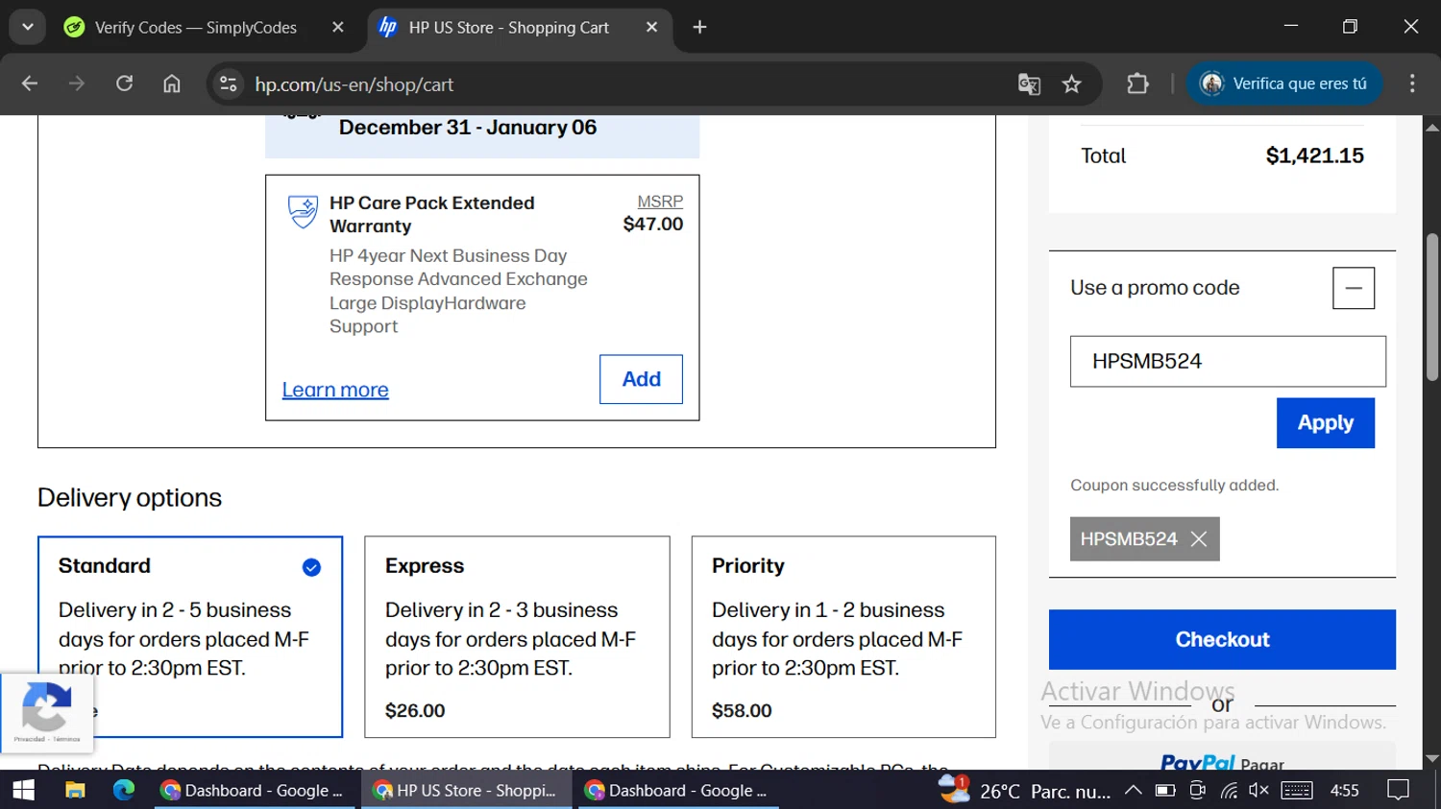Viewport: 1441px width, 809px height.
Task: Collapse the Use a promo code section
Action: pos(1354,288)
